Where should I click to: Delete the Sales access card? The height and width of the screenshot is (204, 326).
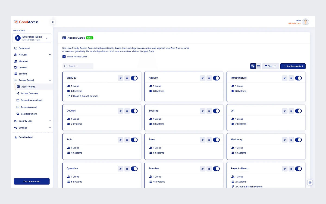click(209, 140)
